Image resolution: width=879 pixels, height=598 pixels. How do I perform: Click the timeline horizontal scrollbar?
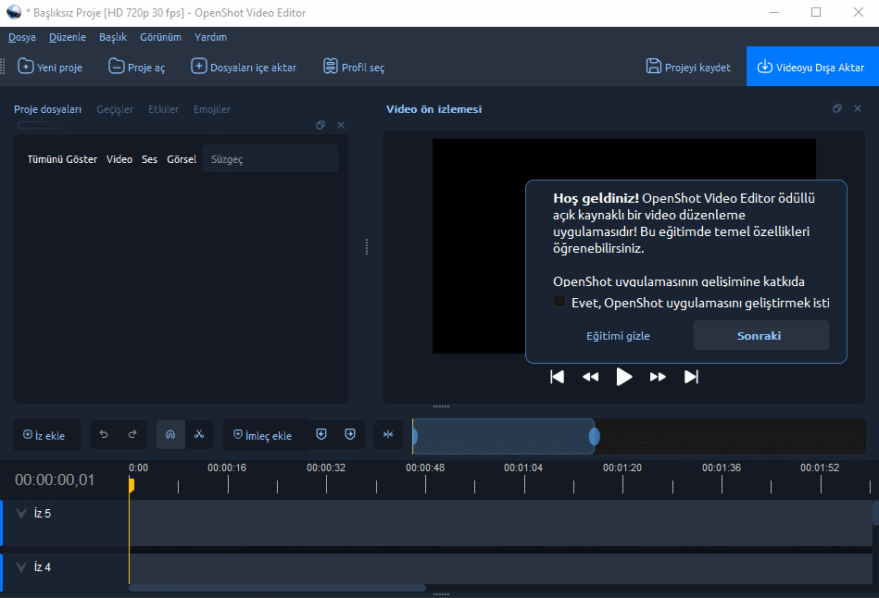click(x=278, y=588)
